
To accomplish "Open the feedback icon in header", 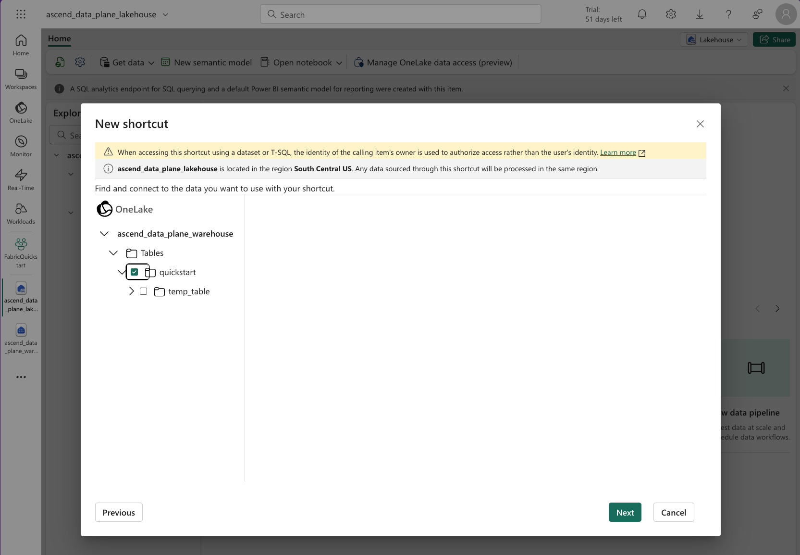I will coord(757,14).
